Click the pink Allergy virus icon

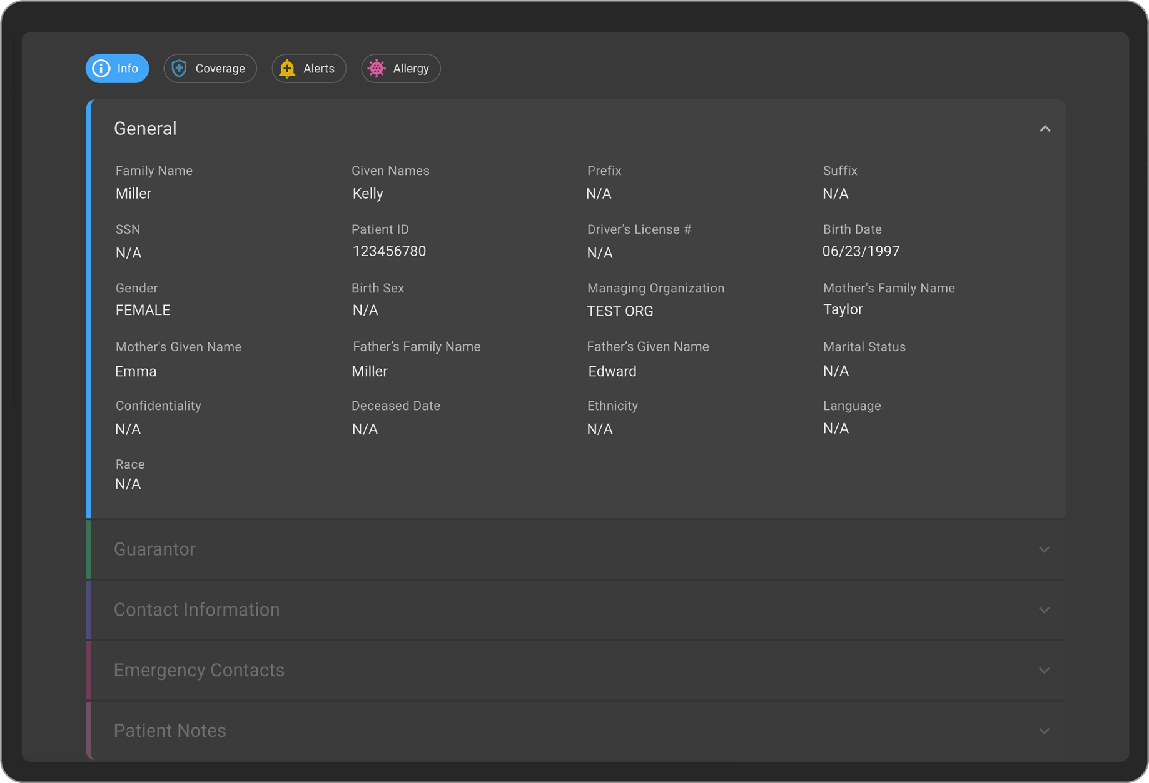click(x=377, y=69)
